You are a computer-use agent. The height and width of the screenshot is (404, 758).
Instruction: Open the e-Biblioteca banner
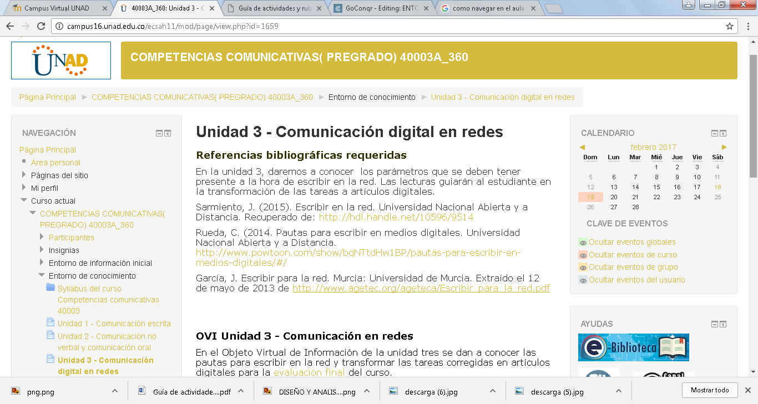(x=633, y=347)
